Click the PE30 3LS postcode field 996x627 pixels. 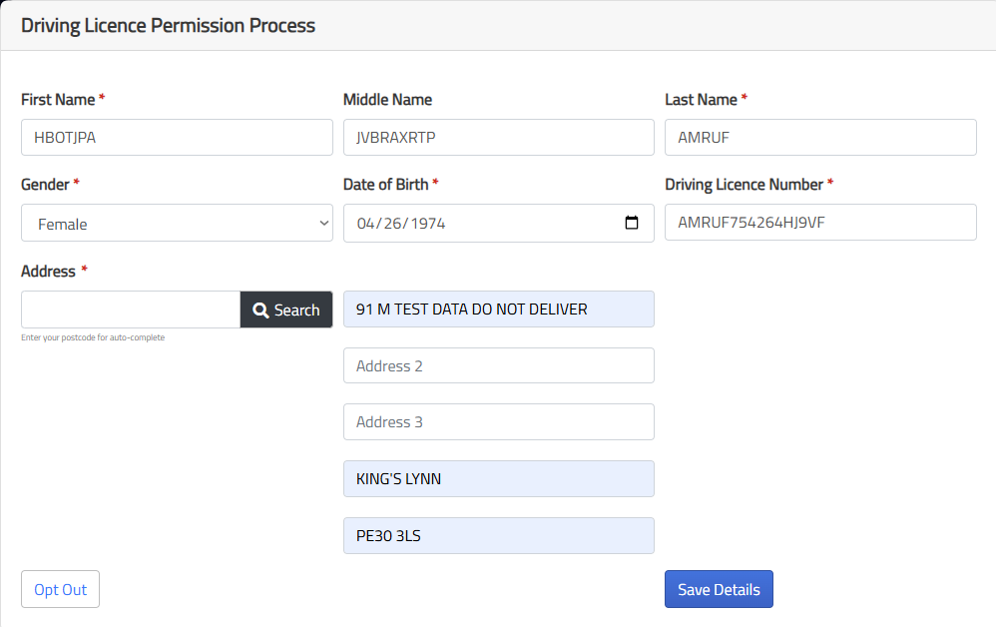[x=498, y=535]
